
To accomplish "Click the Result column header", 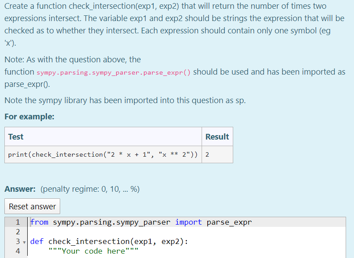I will coord(217,136).
